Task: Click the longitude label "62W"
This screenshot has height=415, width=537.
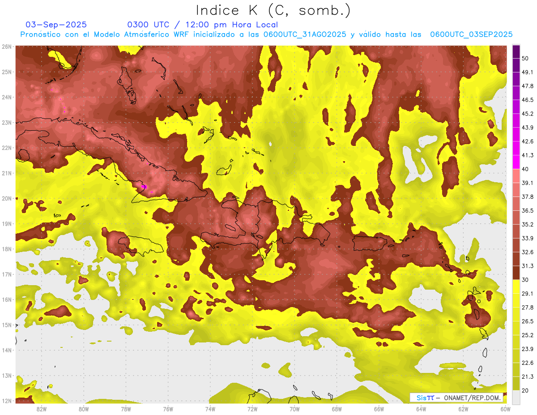Action: (463, 409)
